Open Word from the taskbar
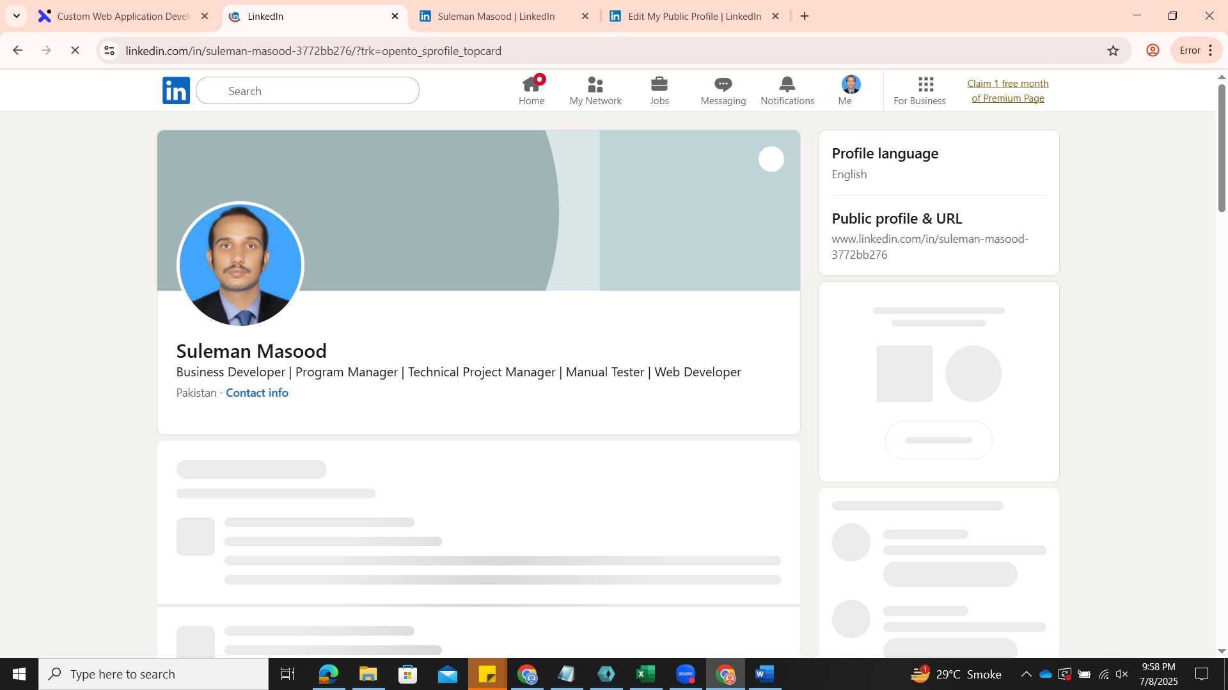The image size is (1228, 690). pyautogui.click(x=765, y=674)
